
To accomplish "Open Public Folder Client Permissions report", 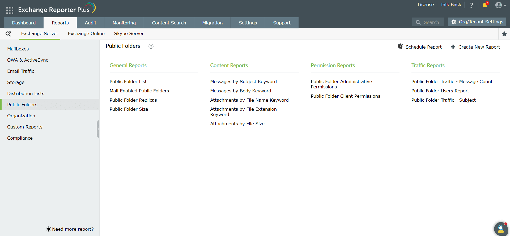I will pyautogui.click(x=345, y=96).
